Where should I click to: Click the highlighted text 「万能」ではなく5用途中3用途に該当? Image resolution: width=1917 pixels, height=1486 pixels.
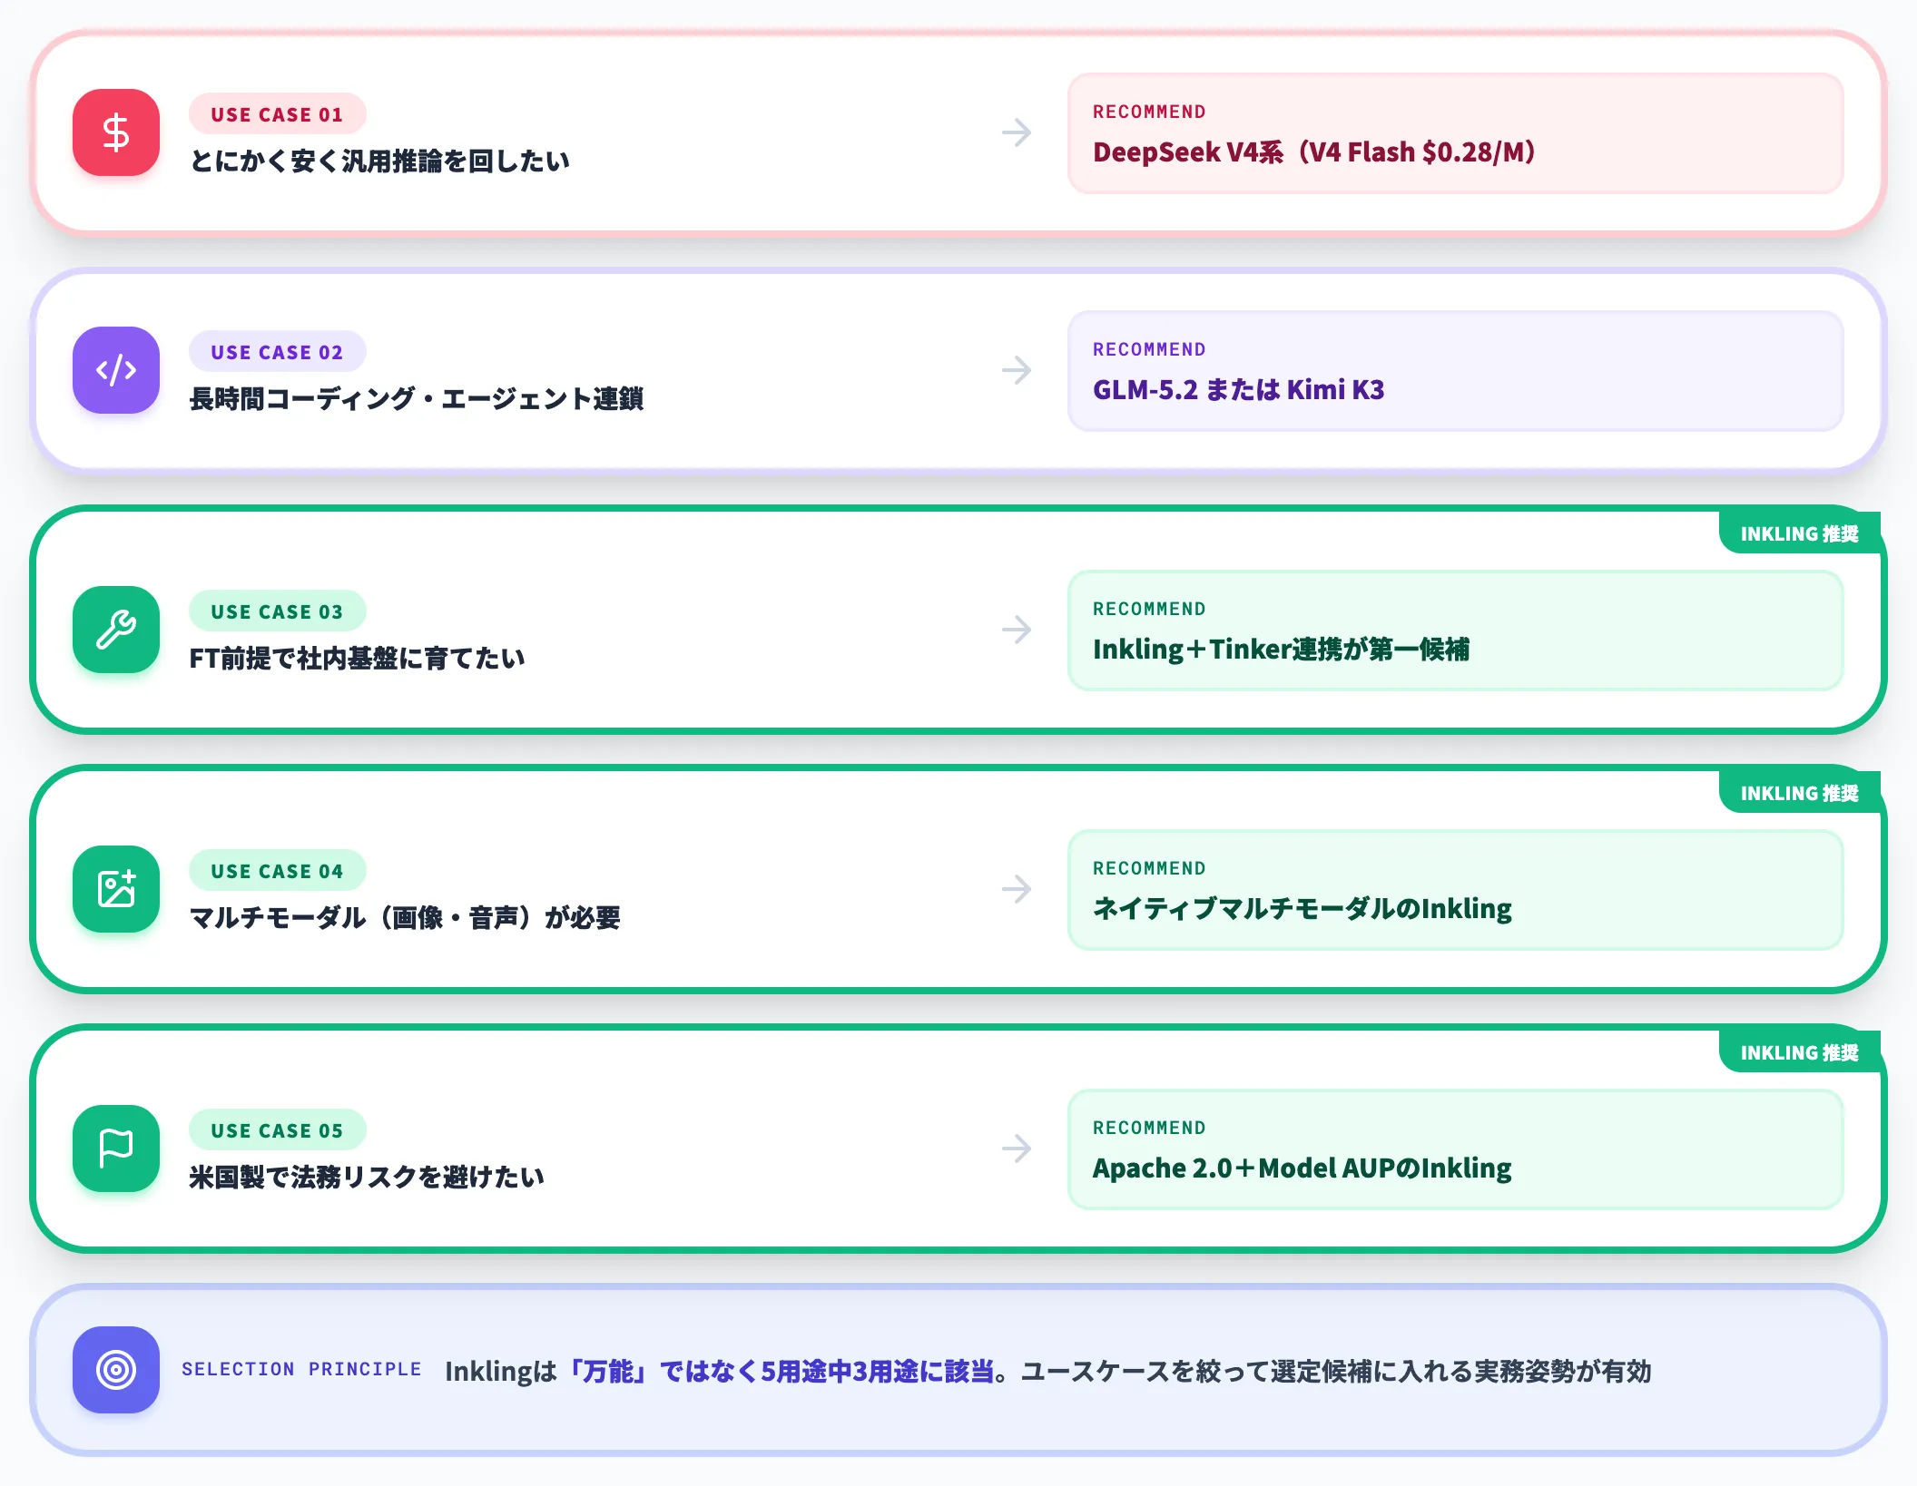coord(777,1371)
